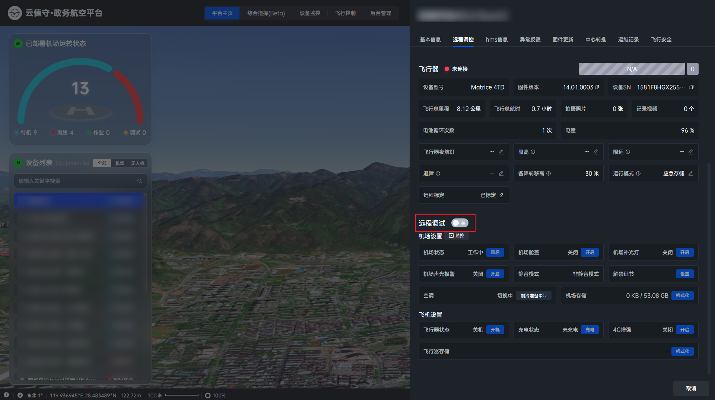Open the 监控 video monitor button

coord(457,236)
